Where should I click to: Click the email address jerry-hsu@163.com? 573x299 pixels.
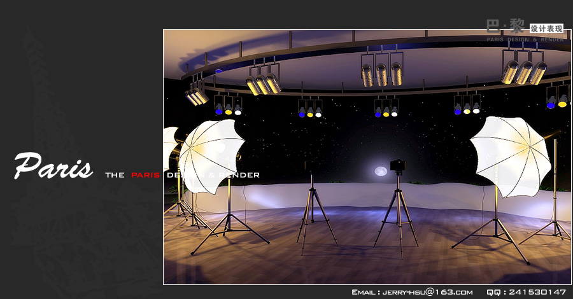pyautogui.click(x=428, y=292)
